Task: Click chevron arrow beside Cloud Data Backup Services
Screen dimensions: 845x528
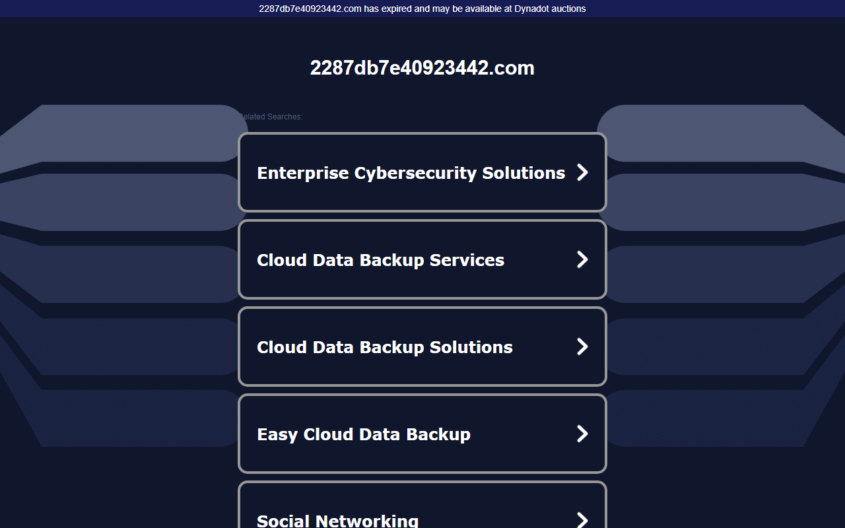Action: pyautogui.click(x=582, y=259)
